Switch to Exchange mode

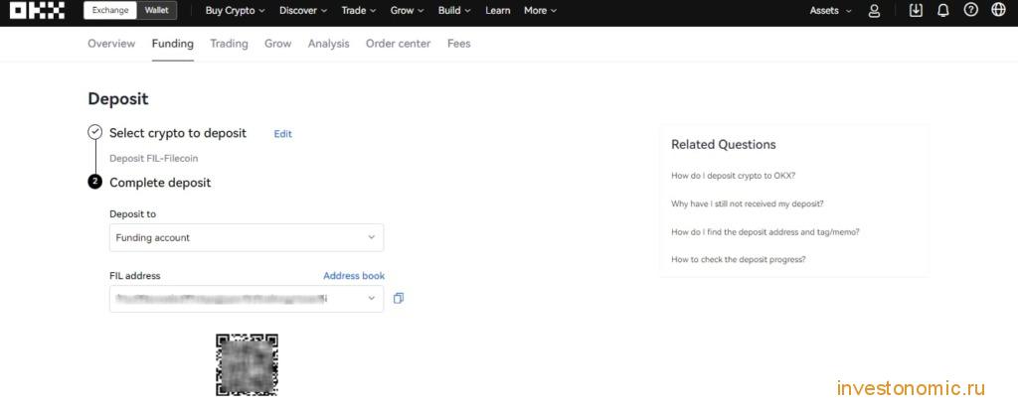[x=110, y=10]
